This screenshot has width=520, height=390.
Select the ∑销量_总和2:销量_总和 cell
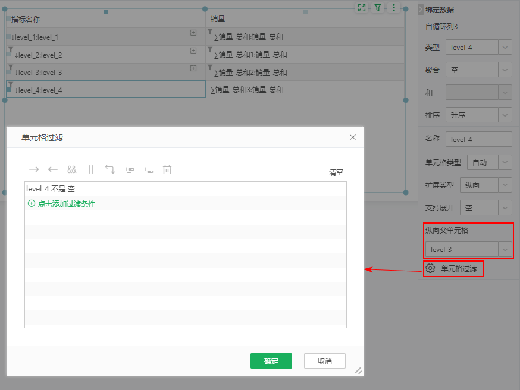click(x=305, y=73)
